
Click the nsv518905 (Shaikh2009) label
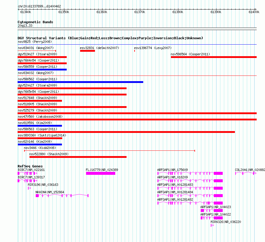tap(38, 104)
